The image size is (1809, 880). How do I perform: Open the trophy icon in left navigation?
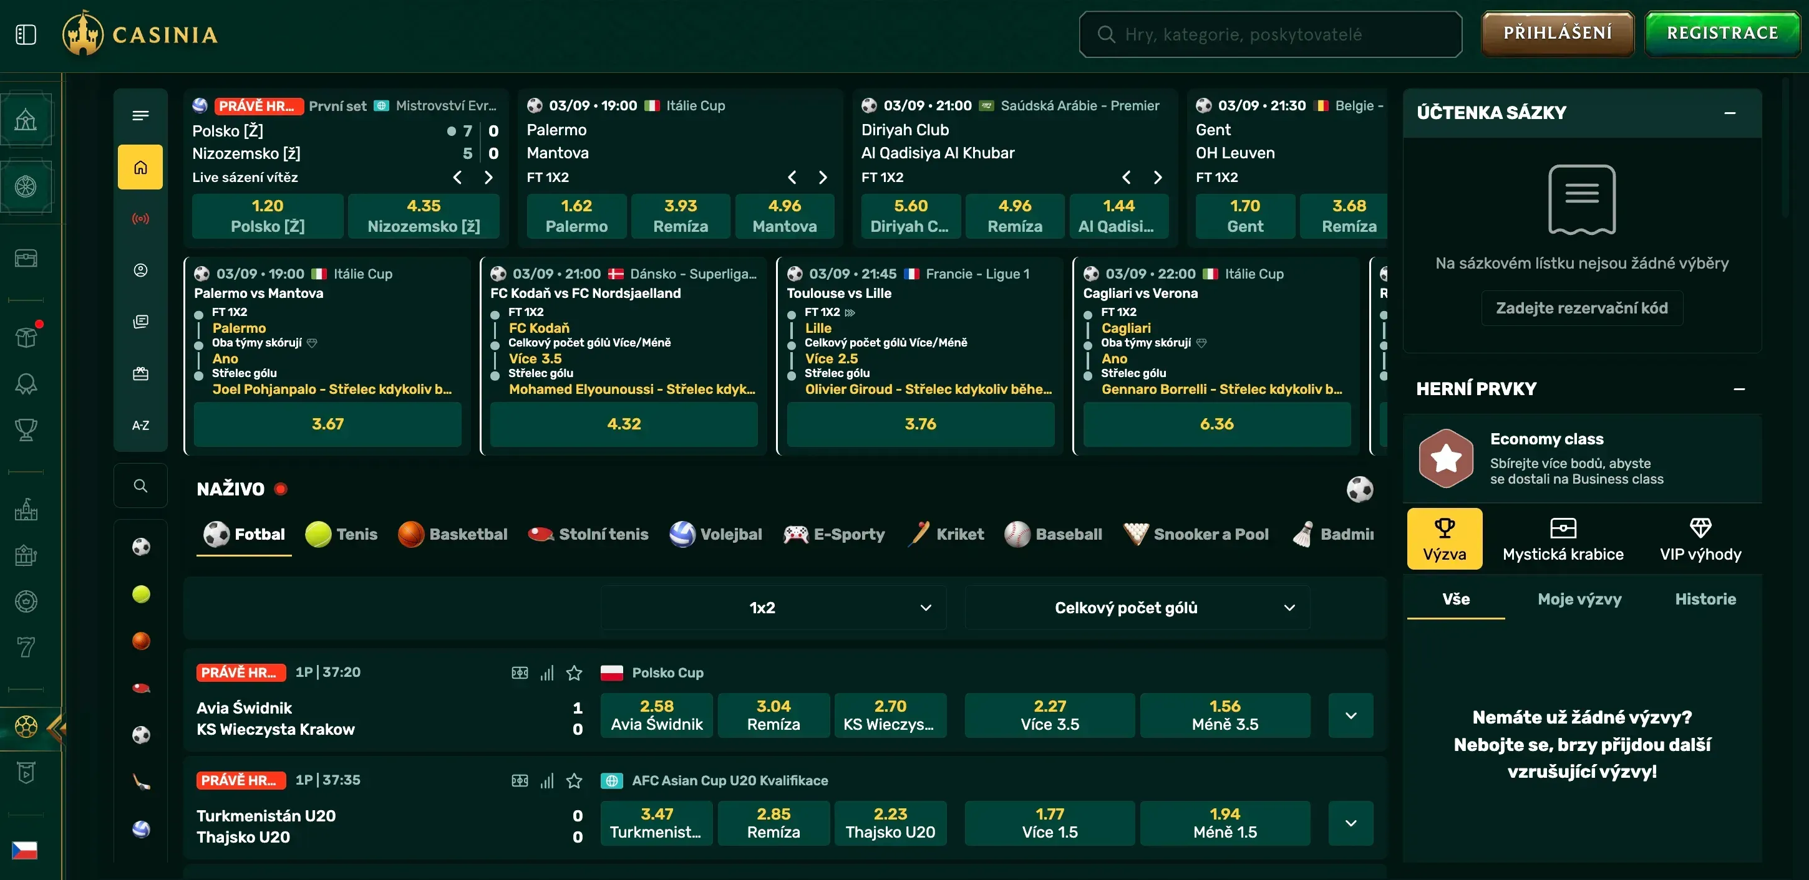tap(26, 429)
